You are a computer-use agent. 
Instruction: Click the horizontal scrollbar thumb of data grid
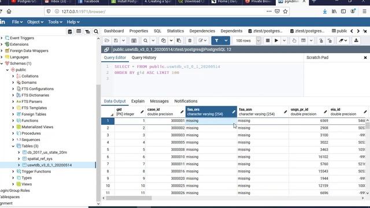pos(128,198)
